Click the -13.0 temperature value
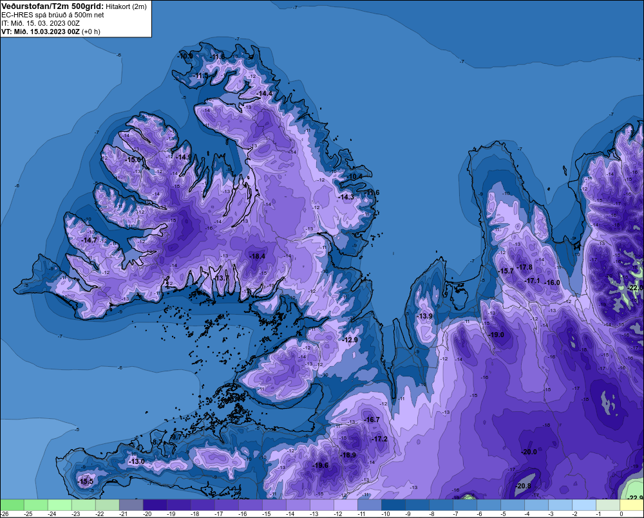Image resolution: width=644 pixels, height=518 pixels. coord(137,461)
